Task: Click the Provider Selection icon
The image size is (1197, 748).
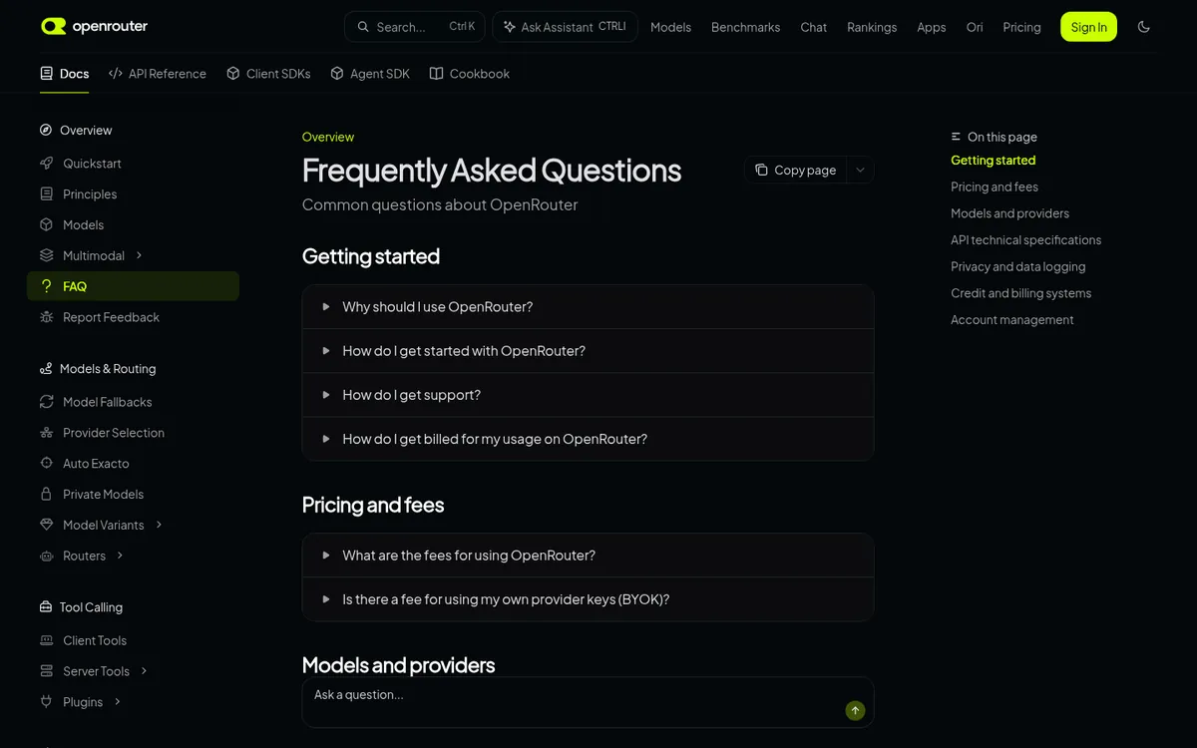Action: coord(46,432)
